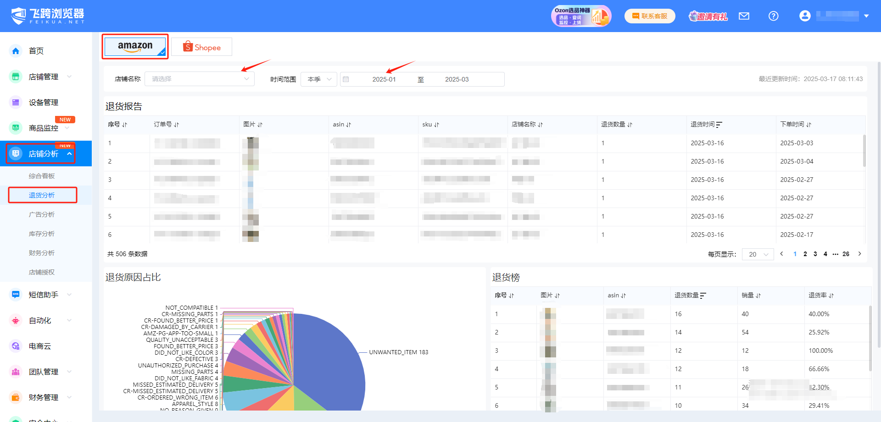This screenshot has height=422, width=881.
Task: Click the 电商云 sidebar icon
Action: tap(16, 346)
